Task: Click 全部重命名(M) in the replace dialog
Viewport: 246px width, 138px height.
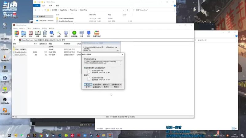Action: pos(117,85)
